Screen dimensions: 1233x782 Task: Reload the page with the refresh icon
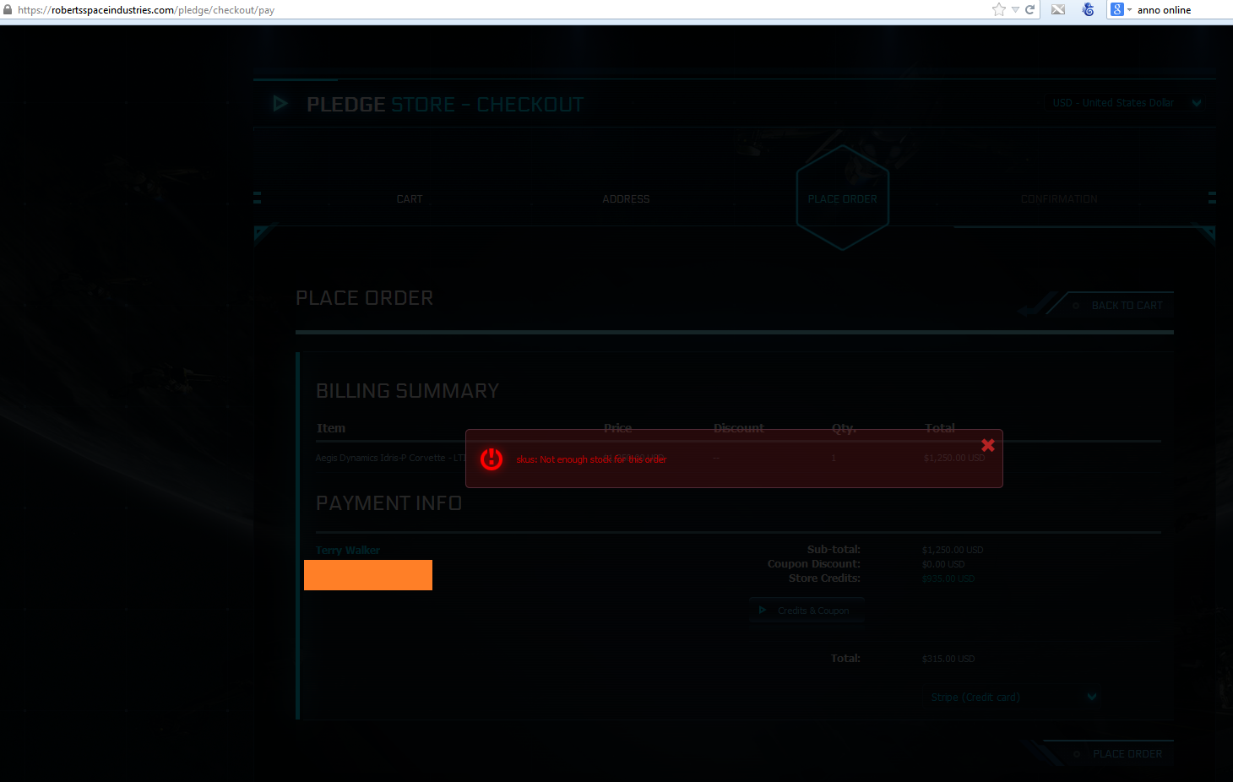(x=1029, y=10)
